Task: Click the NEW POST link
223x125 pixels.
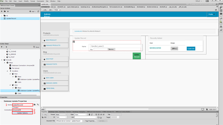Action: tap(49, 59)
